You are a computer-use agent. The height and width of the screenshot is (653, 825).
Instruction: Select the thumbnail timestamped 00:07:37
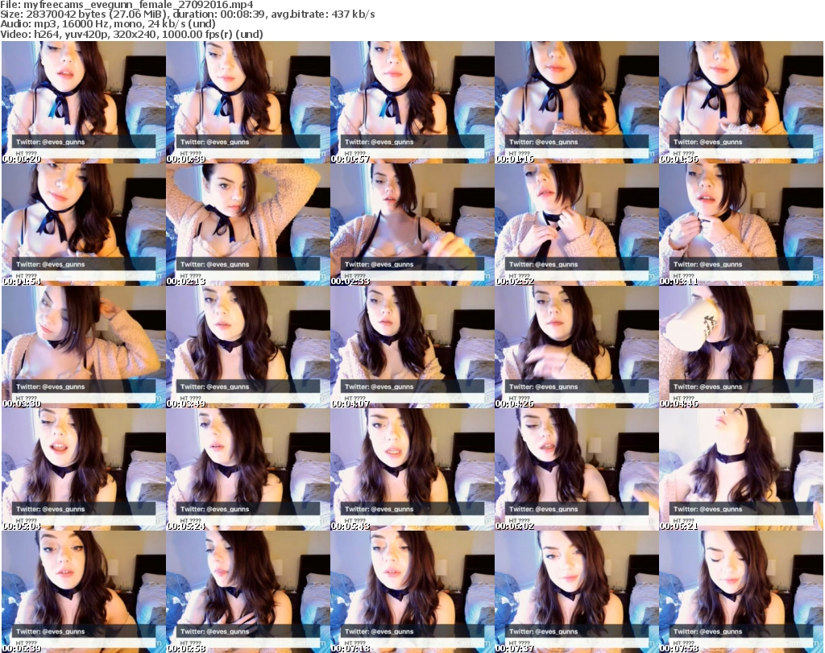tap(577, 592)
